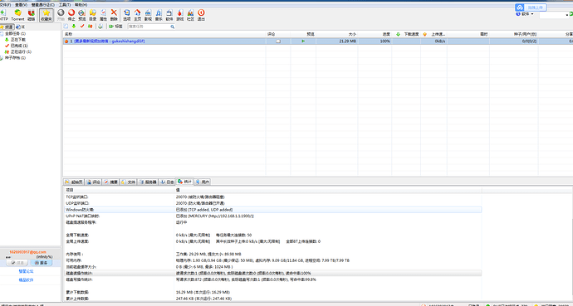
Task: Click inside the task search field
Action: click(149, 27)
